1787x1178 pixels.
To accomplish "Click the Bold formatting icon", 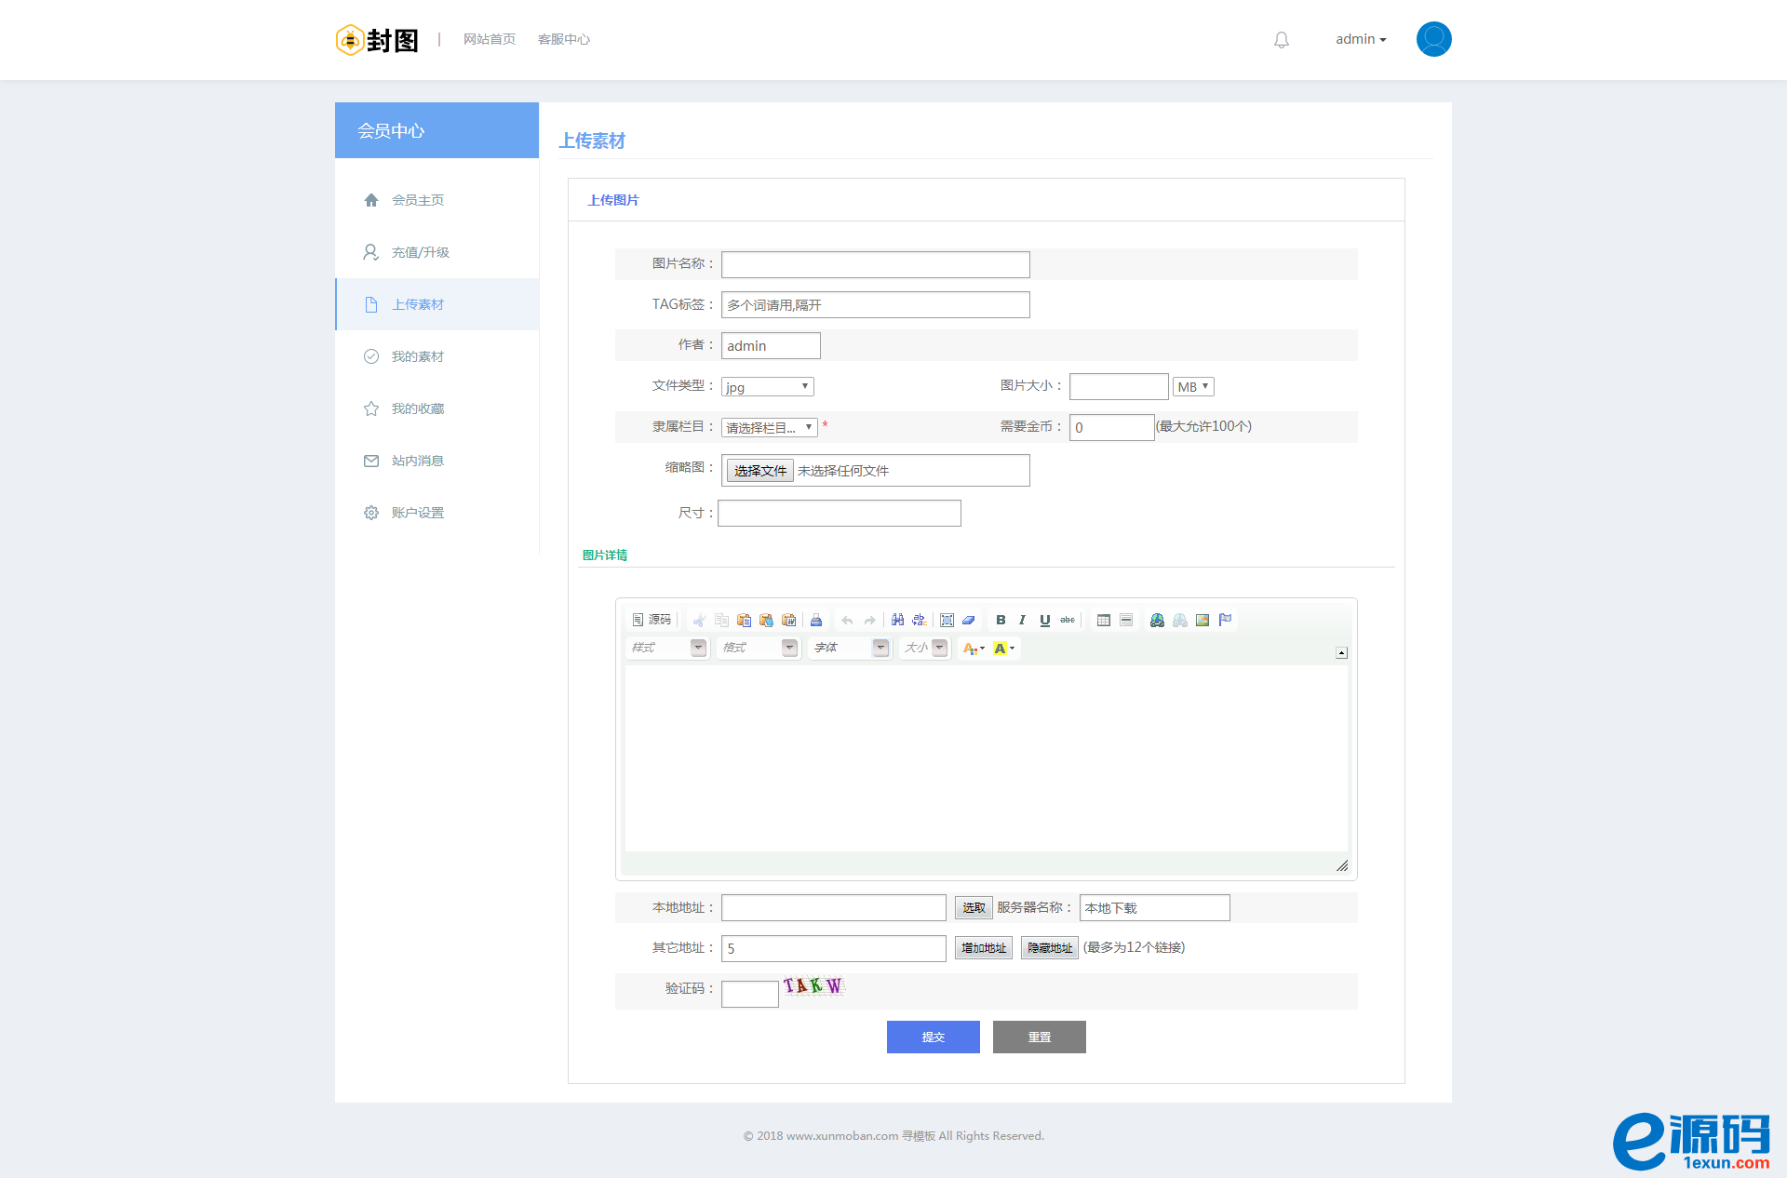I will tap(1001, 620).
